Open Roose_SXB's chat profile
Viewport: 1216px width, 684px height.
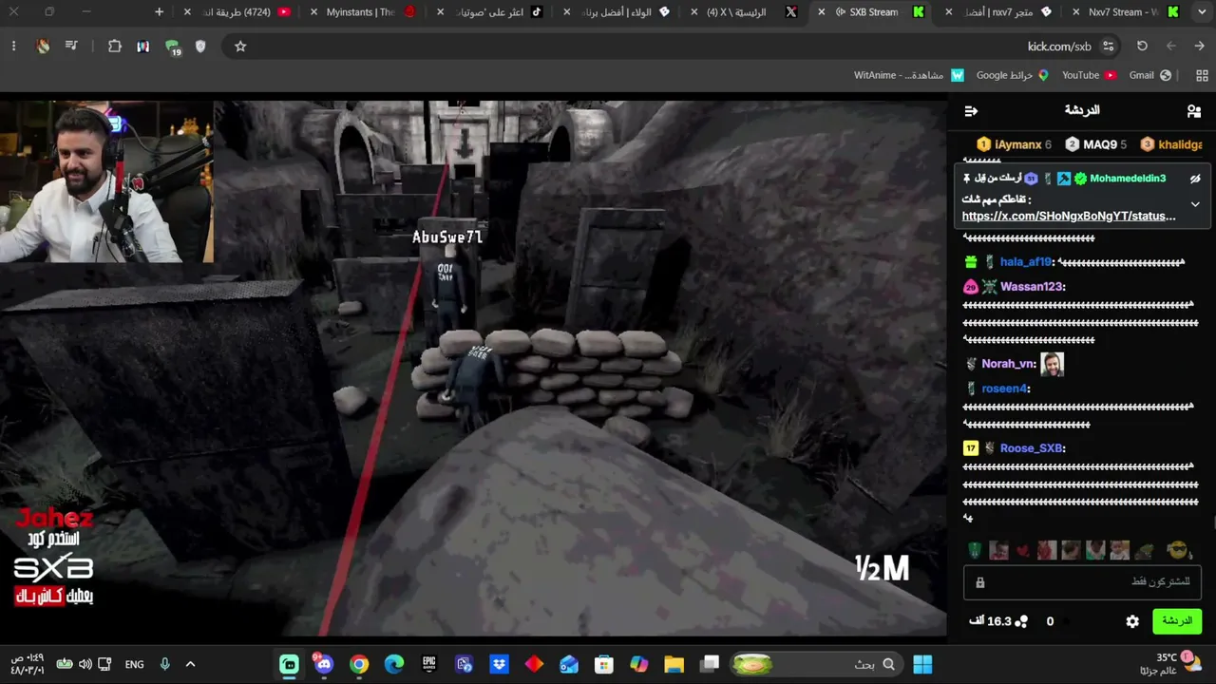[1031, 448]
